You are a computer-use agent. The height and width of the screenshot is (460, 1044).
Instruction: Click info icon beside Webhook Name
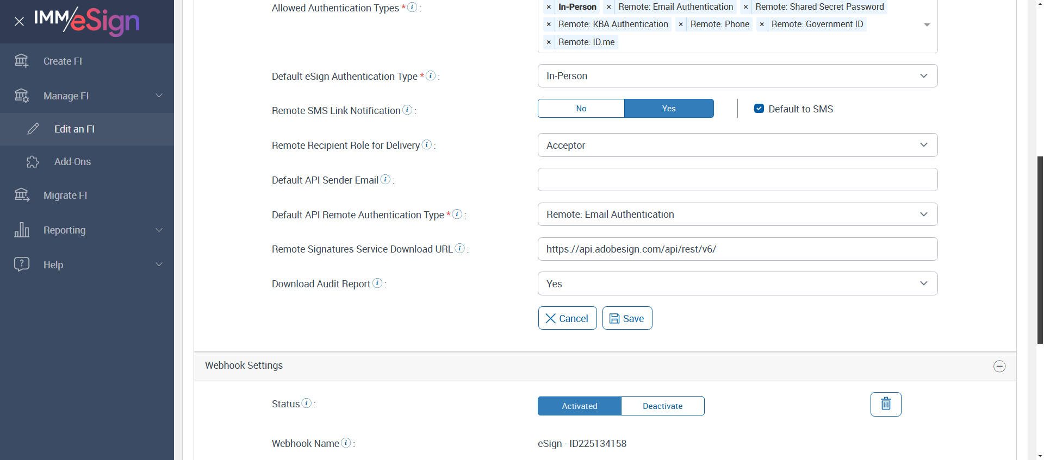pyautogui.click(x=346, y=443)
